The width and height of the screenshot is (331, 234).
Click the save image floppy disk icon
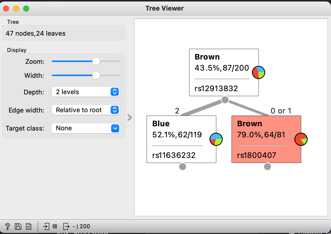[x=18, y=226]
